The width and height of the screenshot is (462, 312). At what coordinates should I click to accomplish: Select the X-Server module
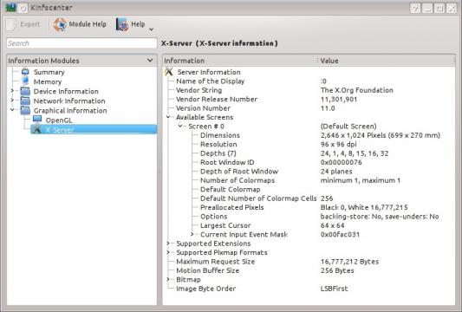point(94,129)
